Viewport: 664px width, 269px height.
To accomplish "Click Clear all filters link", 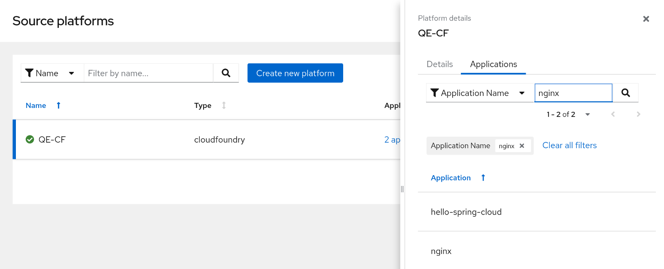I will (570, 145).
